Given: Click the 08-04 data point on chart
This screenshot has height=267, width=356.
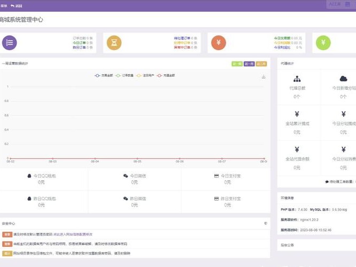Looking at the screenshot, I should coord(95,159).
